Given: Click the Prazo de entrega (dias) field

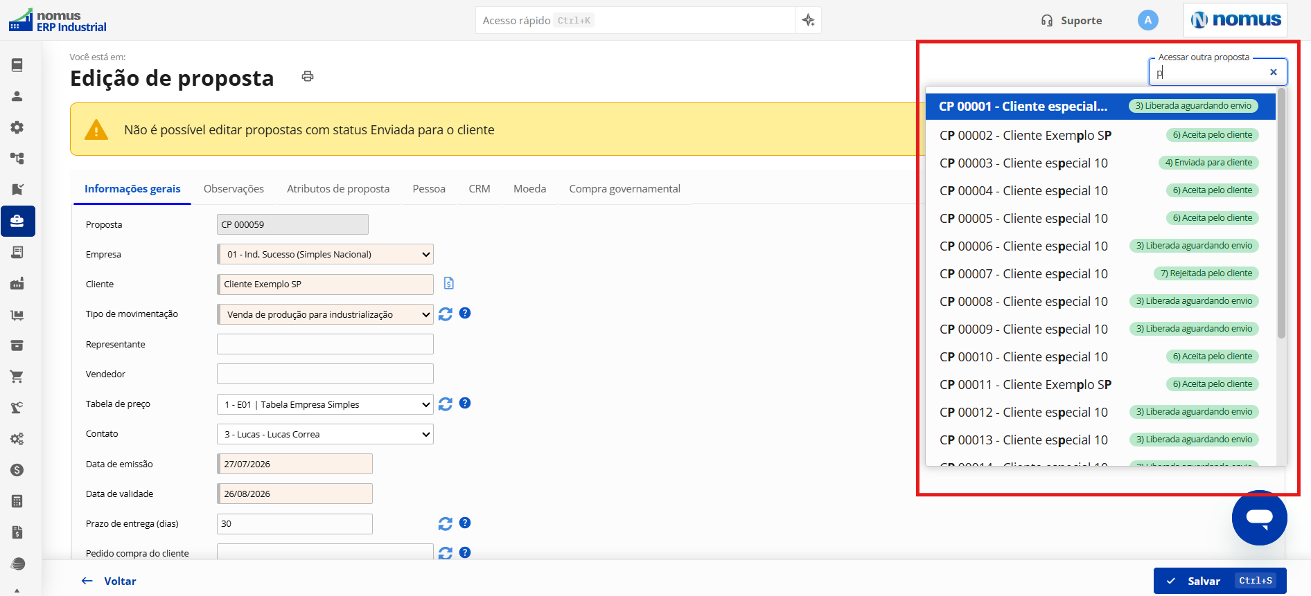Looking at the screenshot, I should pyautogui.click(x=295, y=524).
